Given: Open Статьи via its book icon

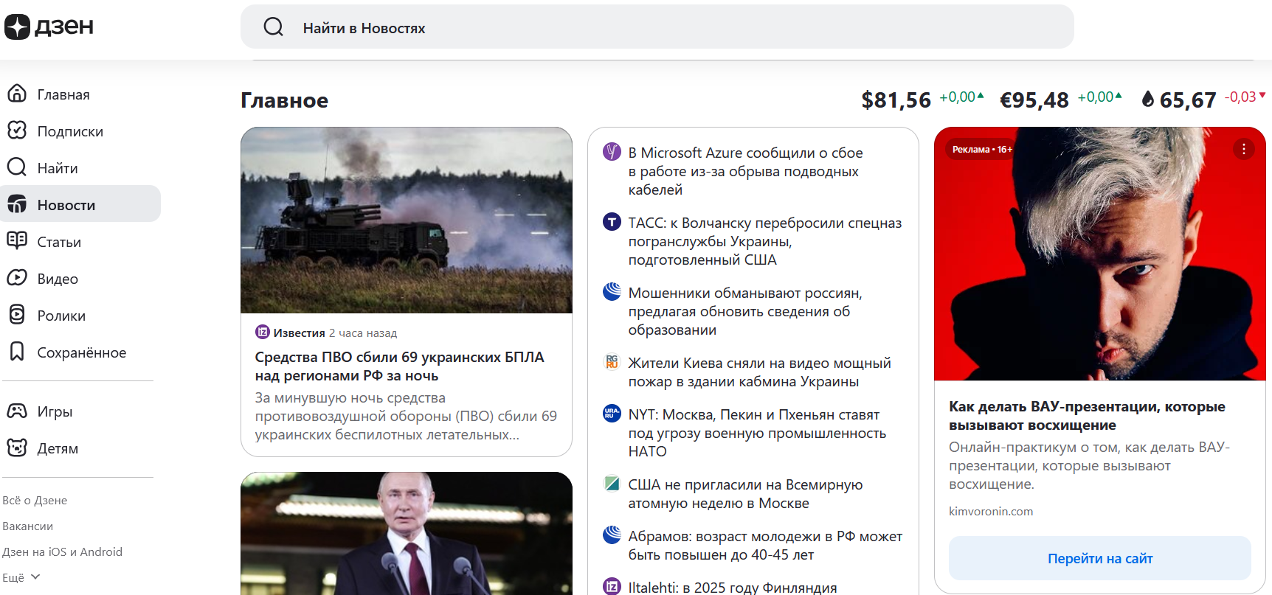Looking at the screenshot, I should click(x=17, y=241).
